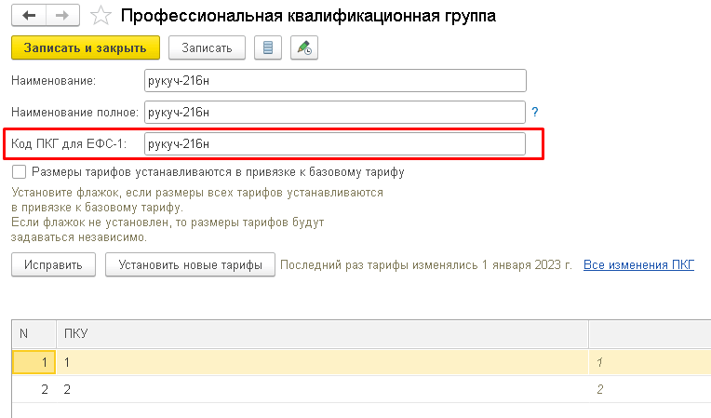Open help via blue question mark
This screenshot has width=711, height=418.
pos(535,113)
